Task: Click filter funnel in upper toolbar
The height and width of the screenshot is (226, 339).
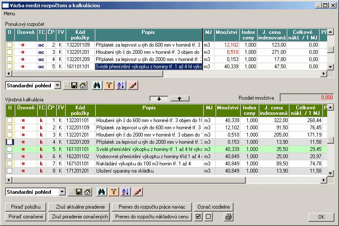Action: (109, 85)
